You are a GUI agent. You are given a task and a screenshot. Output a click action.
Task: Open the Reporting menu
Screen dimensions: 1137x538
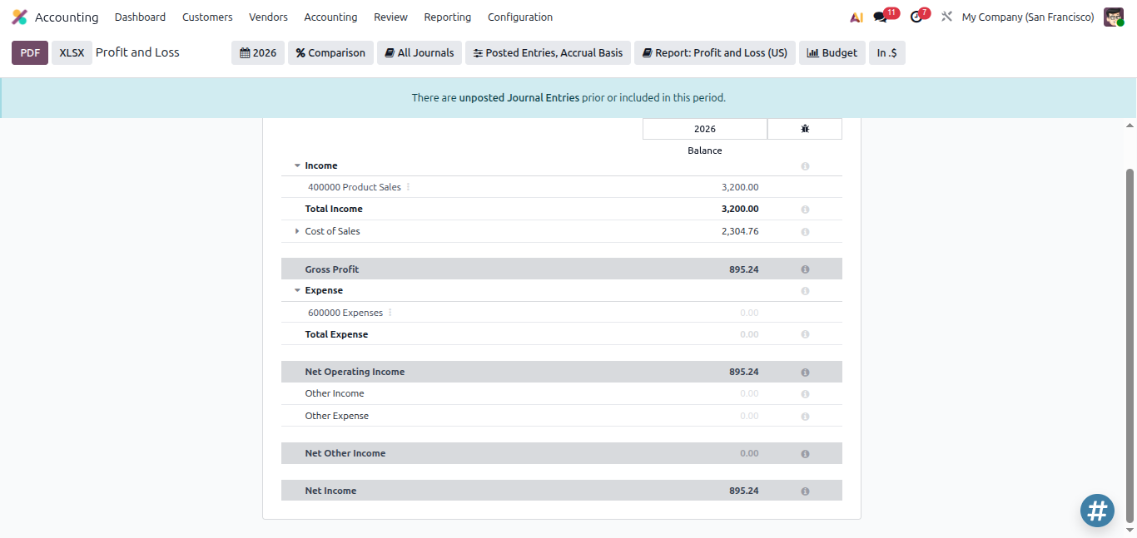click(x=447, y=17)
